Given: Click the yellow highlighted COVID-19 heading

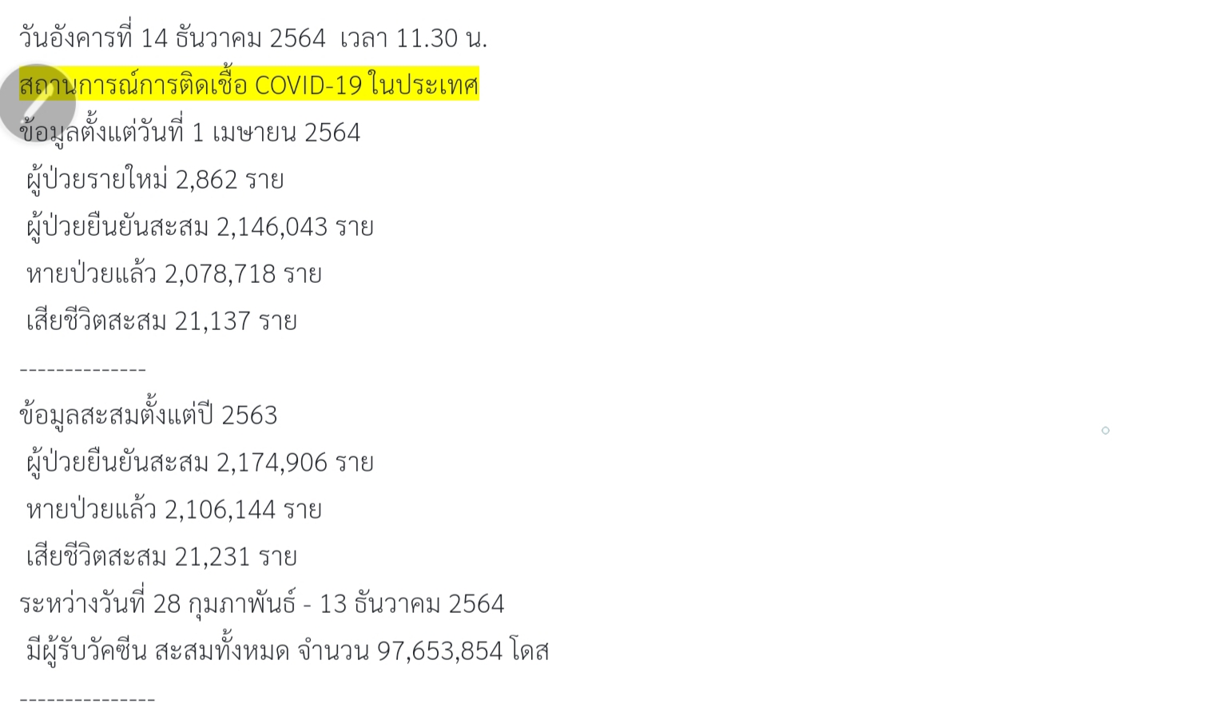Looking at the screenshot, I should click(249, 84).
